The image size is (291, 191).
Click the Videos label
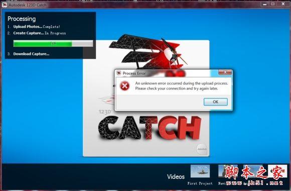pos(176,176)
